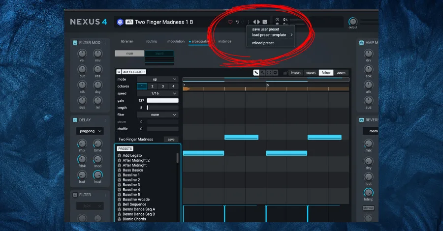Click the purple expansion cube icon
Screen dimensions: 443x231
[120, 22]
